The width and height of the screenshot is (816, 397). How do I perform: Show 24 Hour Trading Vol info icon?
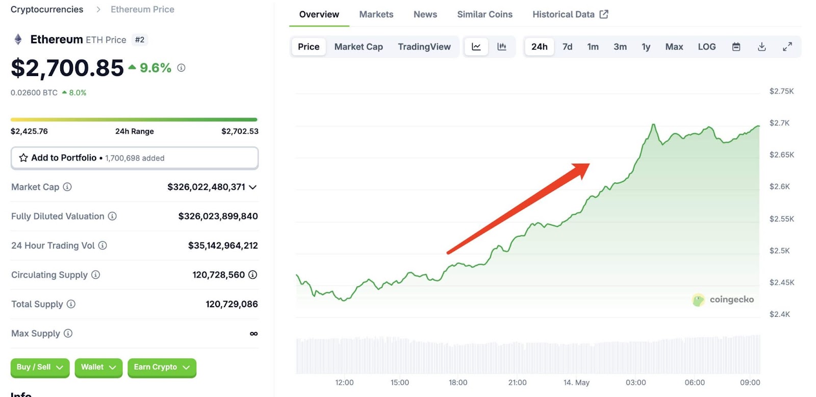click(103, 245)
